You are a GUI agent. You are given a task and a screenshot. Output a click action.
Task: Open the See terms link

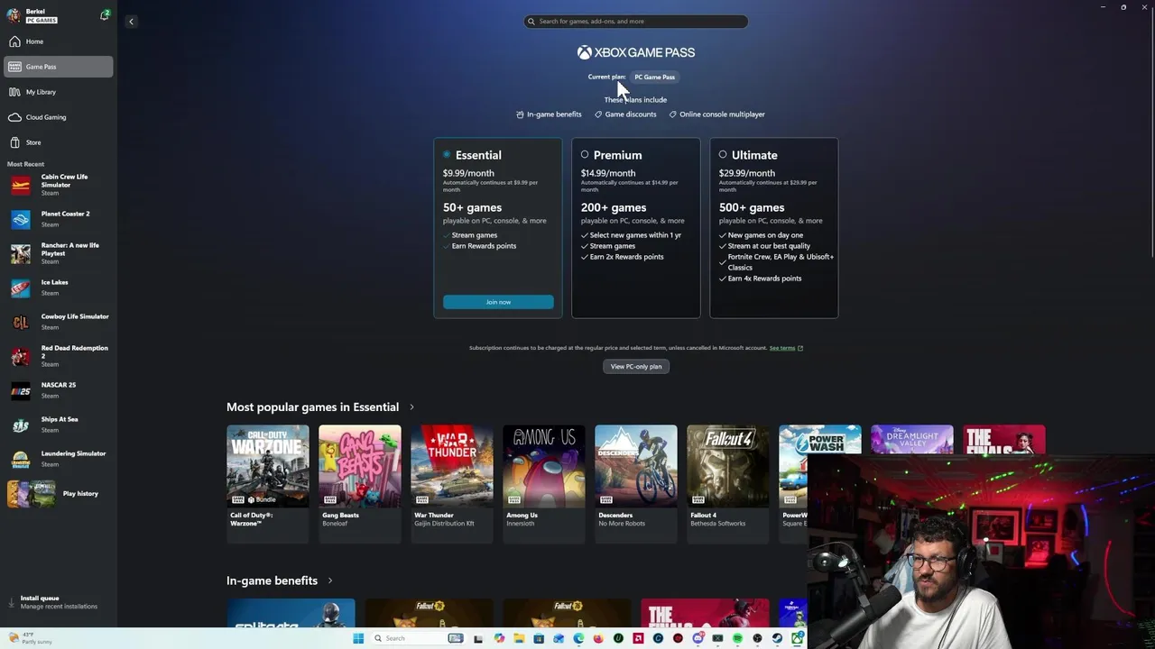pos(786,348)
